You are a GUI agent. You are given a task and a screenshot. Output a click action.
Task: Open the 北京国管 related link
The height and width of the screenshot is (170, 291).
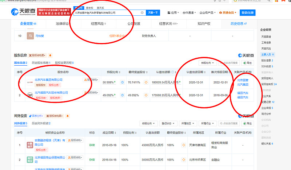click(x=243, y=80)
